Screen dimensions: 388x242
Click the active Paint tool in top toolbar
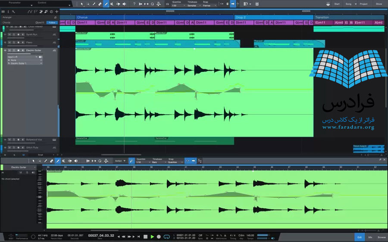click(106, 4)
